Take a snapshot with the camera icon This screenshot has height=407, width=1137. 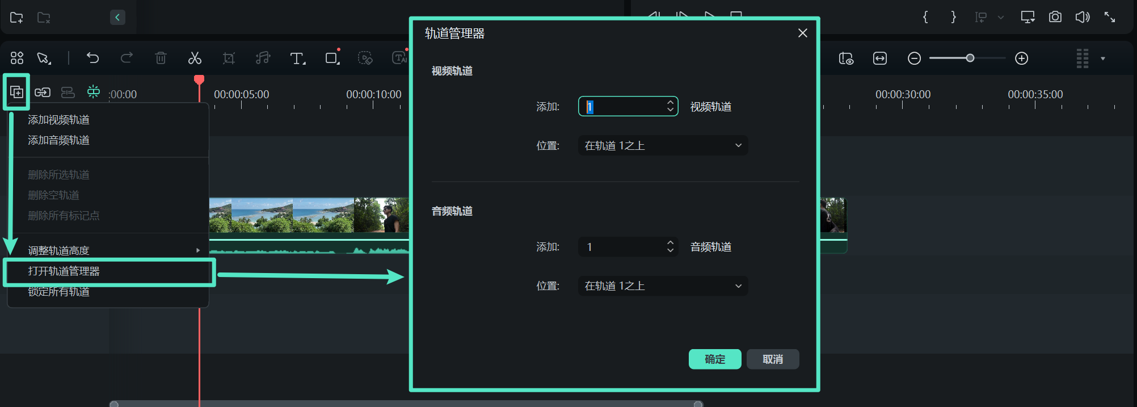click(x=1055, y=17)
